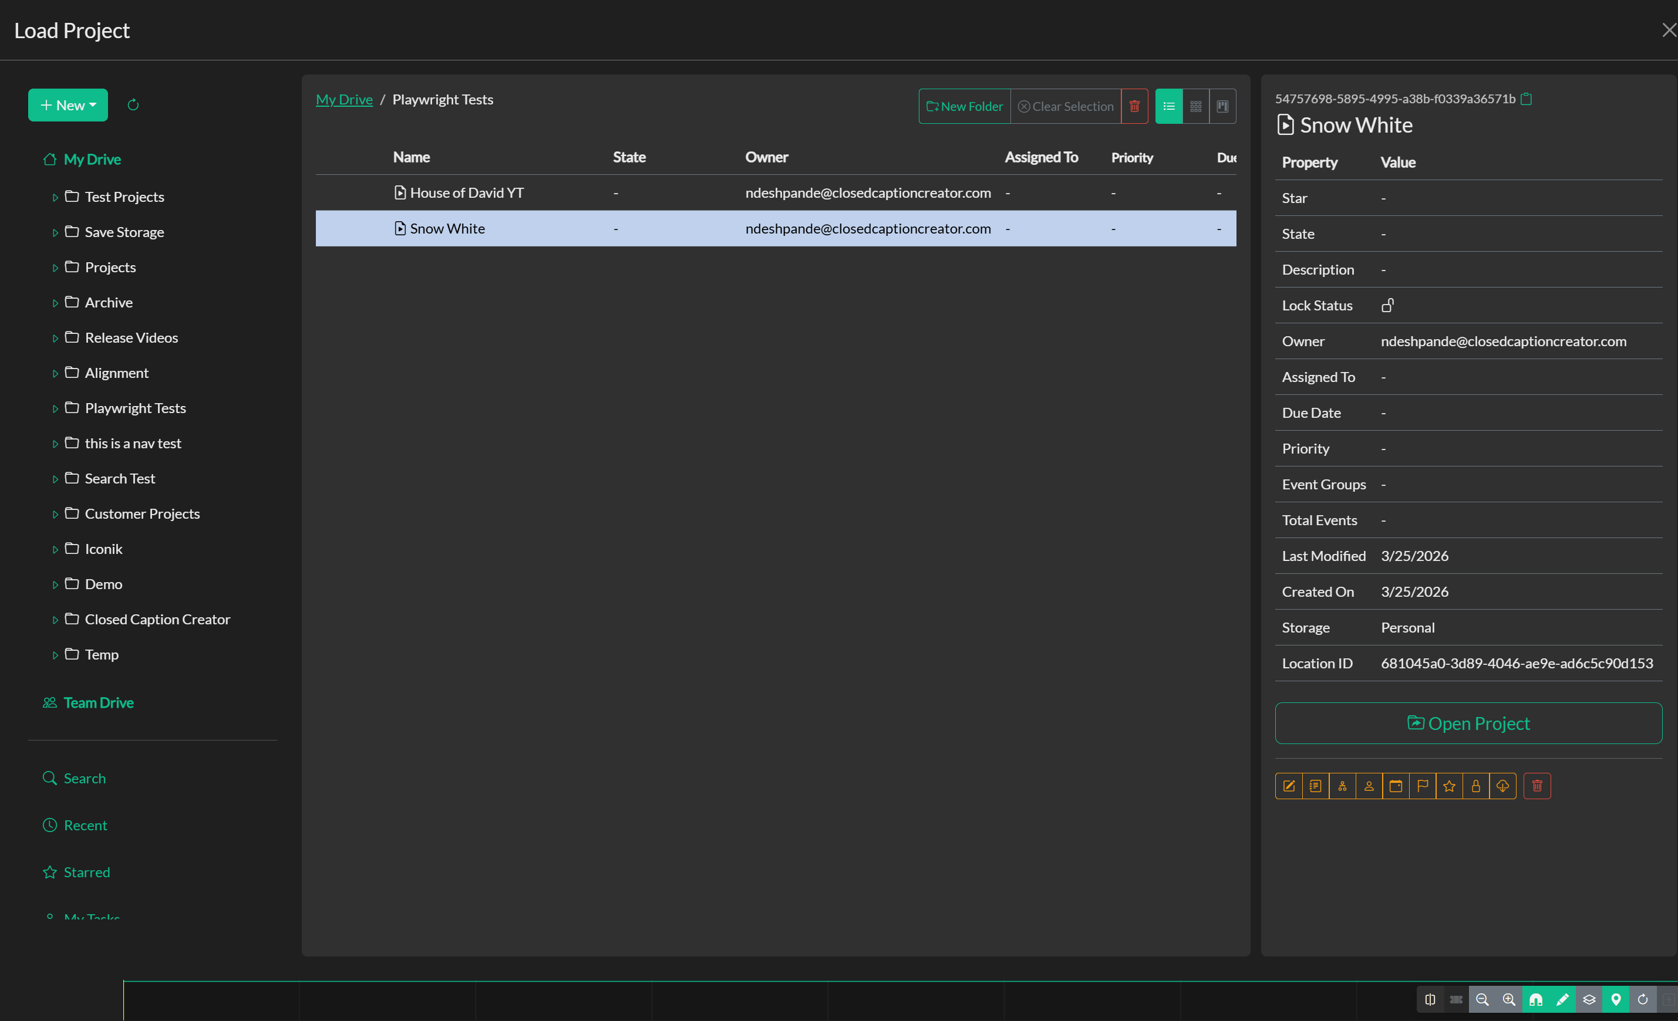The height and width of the screenshot is (1021, 1678).
Task: Expand the Playwright Tests folder arrow
Action: [x=55, y=408]
